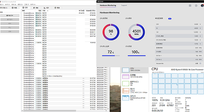
Task: Open the Transfers tab in BOINC manager
Action: 36,8
